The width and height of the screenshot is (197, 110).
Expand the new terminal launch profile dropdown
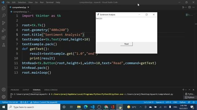pyautogui.click(x=186, y=90)
